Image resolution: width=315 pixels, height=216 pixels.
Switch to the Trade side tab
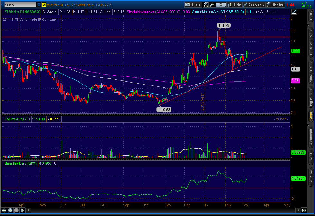coord(311,16)
